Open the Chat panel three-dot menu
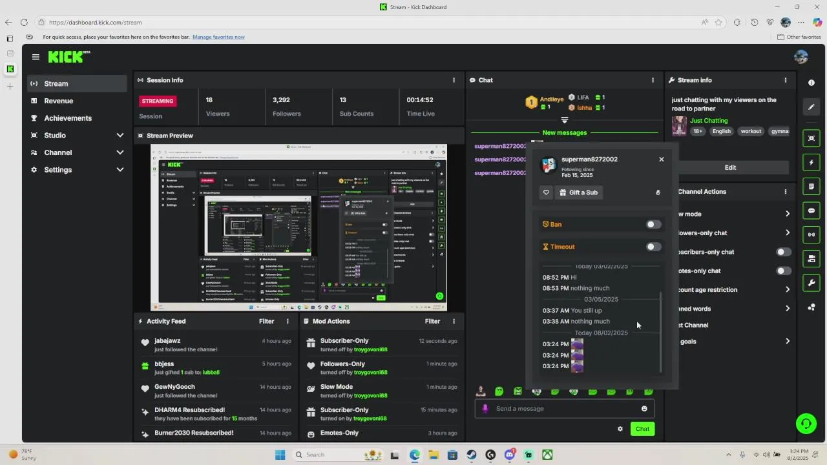Viewport: 827px width, 465px height. [653, 80]
